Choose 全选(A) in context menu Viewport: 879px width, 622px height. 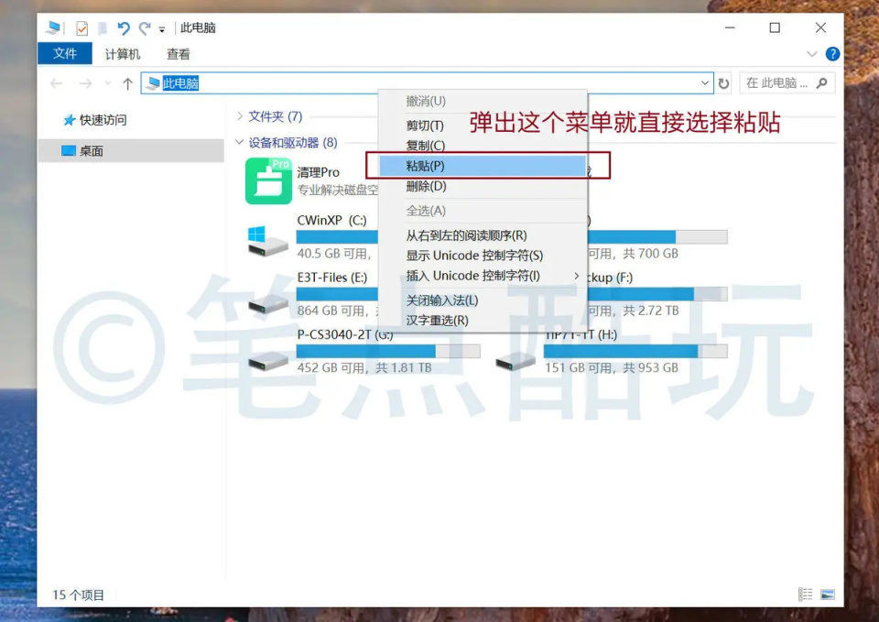(483, 211)
